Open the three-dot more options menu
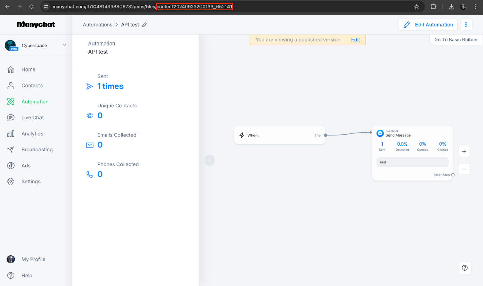Image resolution: width=483 pixels, height=286 pixels. click(x=466, y=25)
